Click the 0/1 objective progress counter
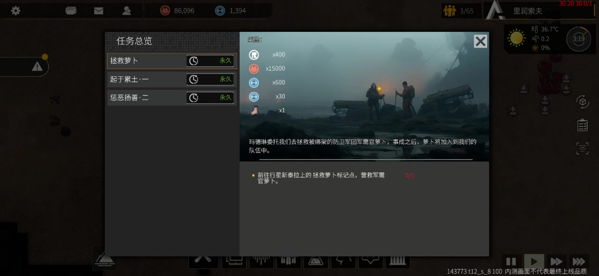This screenshot has width=599, height=276. click(409, 175)
